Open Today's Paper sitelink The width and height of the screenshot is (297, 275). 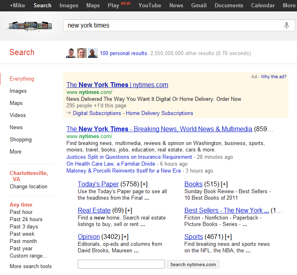[98, 184]
